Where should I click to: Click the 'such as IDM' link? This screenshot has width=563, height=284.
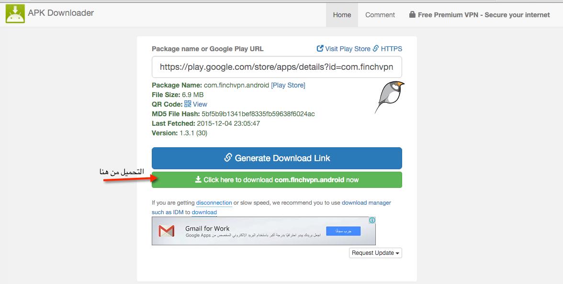[x=168, y=212]
